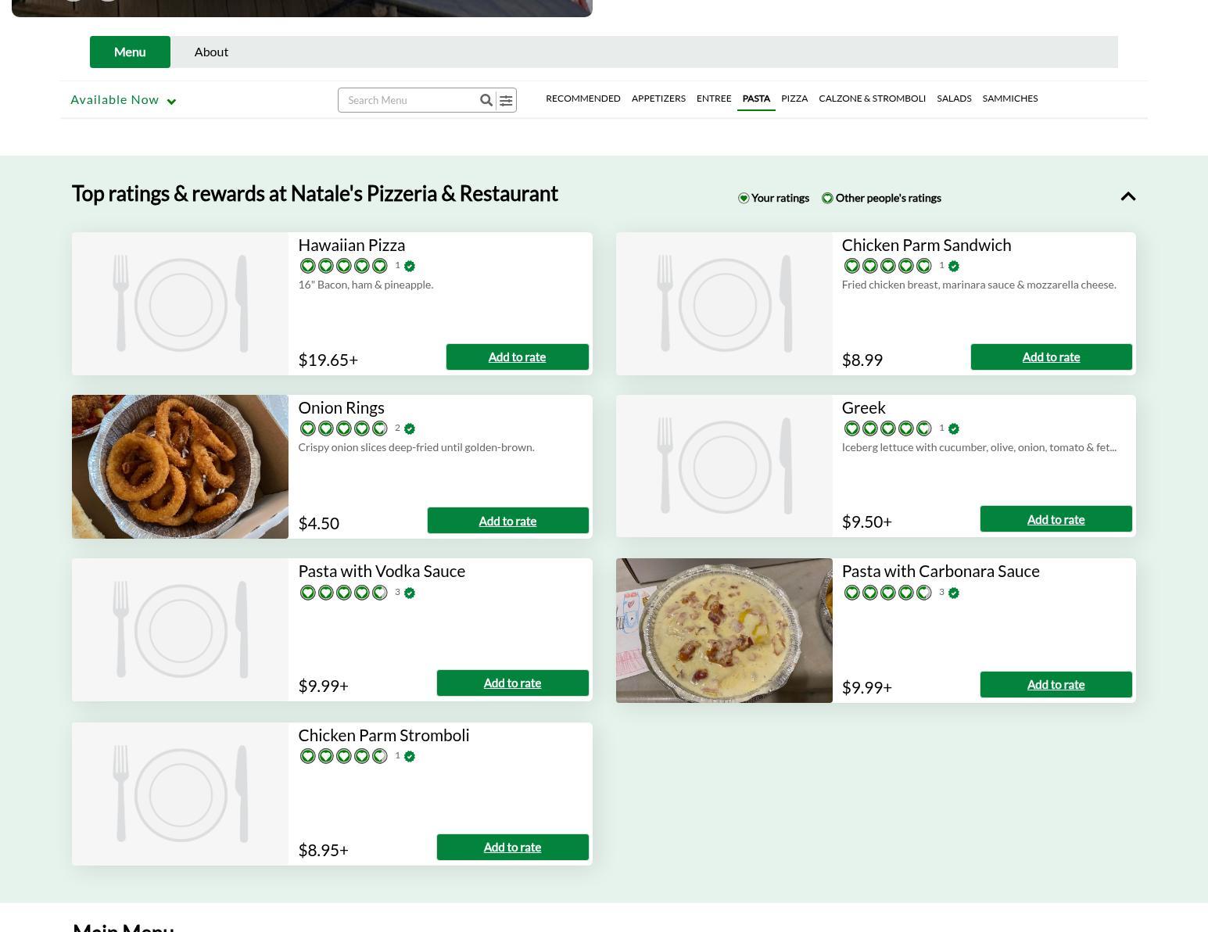This screenshot has width=1208, height=932.
Task: Click verified badge on Pasta with Vodka Sauce
Action: [410, 593]
